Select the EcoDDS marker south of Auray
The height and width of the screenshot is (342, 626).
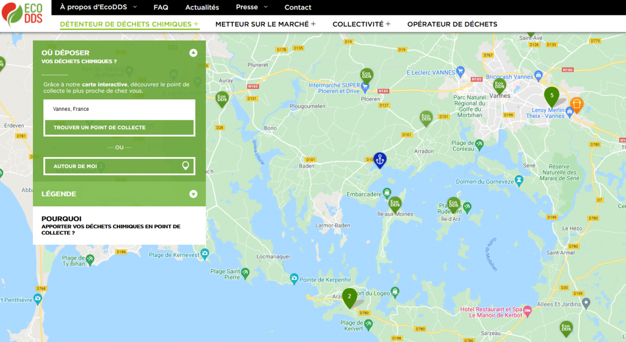pyautogui.click(x=222, y=99)
